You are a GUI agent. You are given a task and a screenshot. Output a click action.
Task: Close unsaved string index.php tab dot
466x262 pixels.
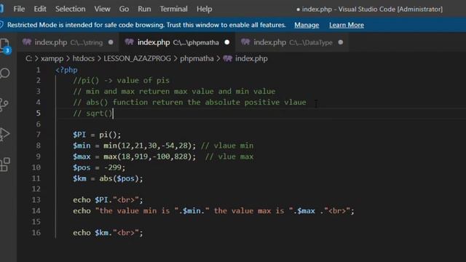(x=111, y=42)
